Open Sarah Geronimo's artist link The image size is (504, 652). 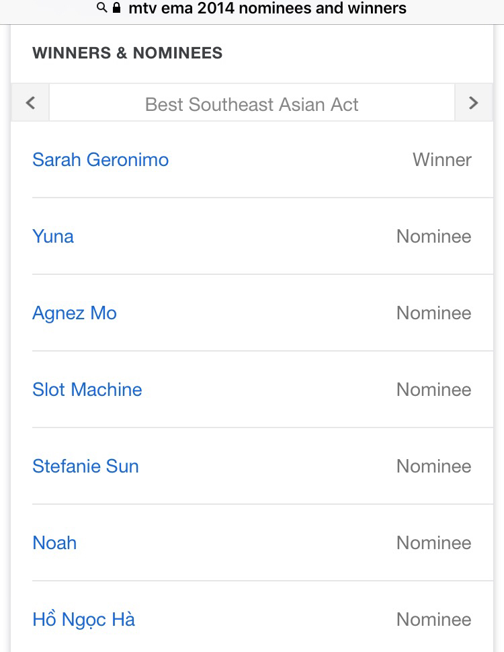pyautogui.click(x=101, y=160)
